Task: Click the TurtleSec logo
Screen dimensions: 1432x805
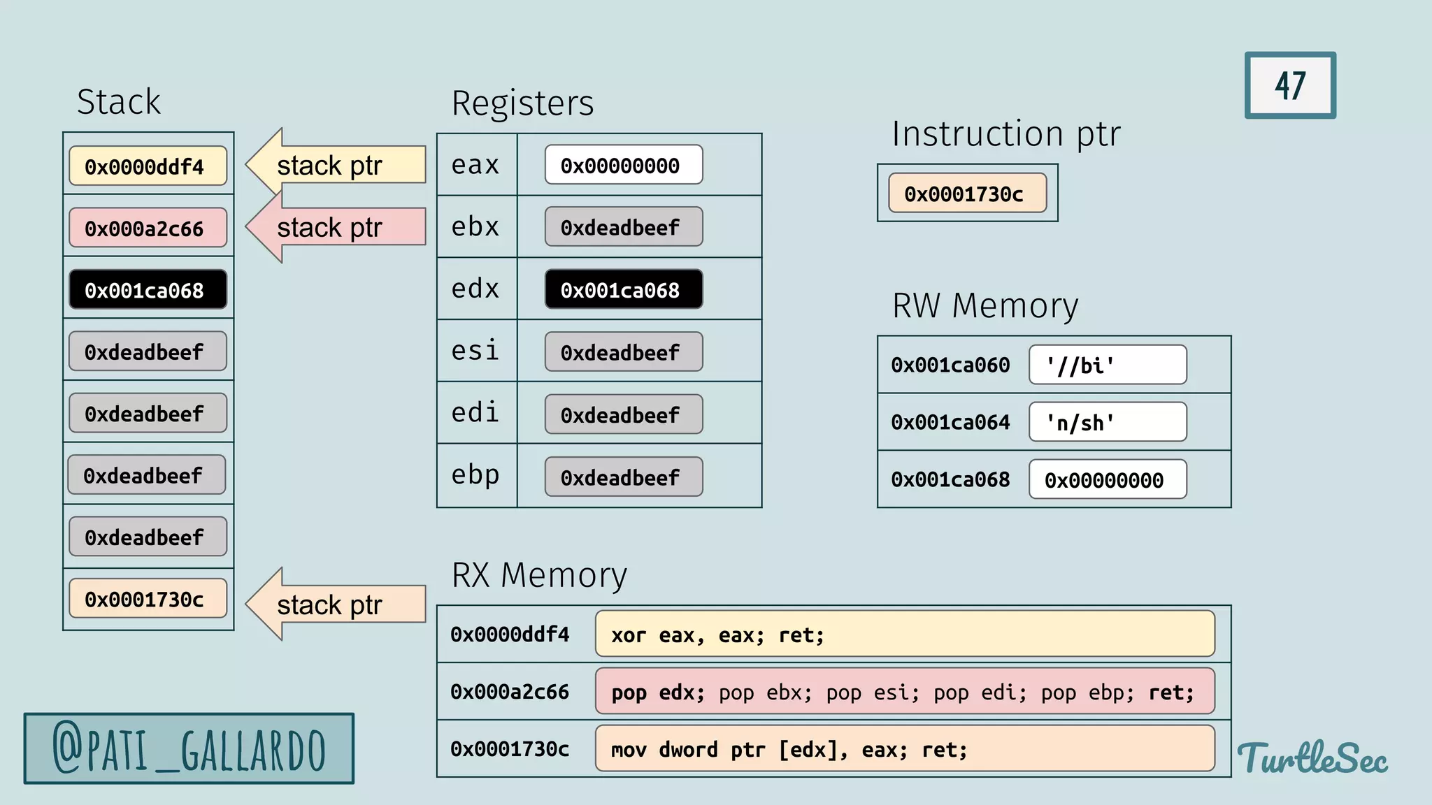Action: (1312, 758)
